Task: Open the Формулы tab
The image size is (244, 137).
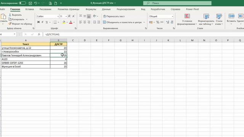Action: [91, 9]
